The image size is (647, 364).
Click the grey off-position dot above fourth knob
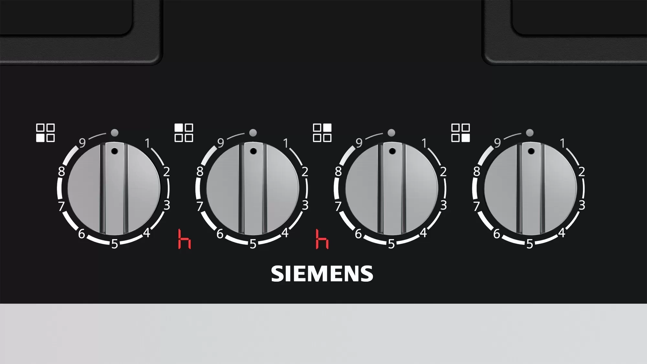[x=530, y=133]
